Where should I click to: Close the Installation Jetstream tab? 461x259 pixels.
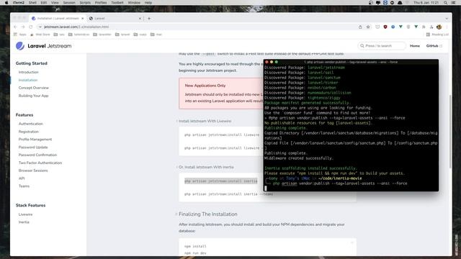83,18
